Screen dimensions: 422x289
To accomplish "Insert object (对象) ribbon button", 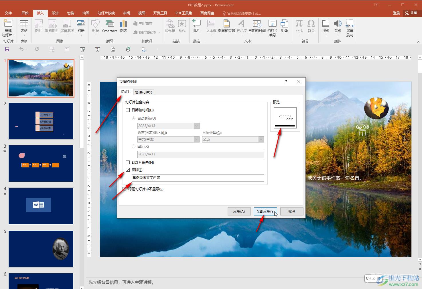I will click(x=284, y=26).
